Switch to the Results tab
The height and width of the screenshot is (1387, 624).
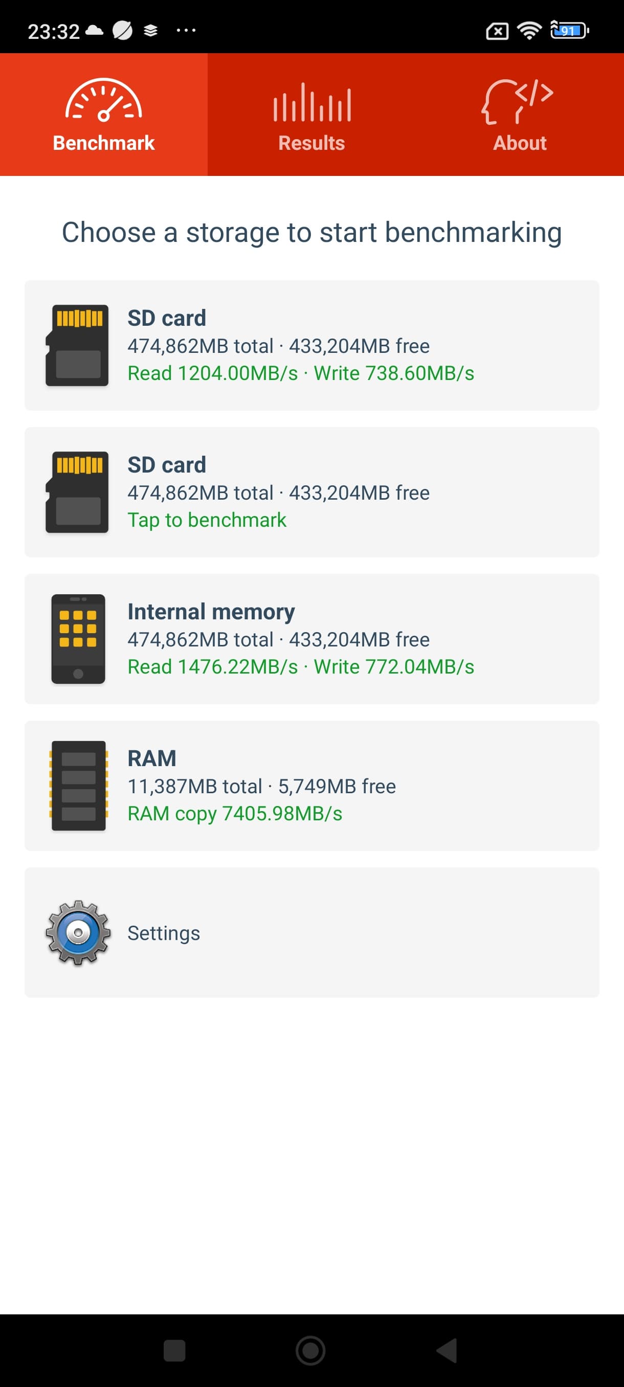[311, 143]
